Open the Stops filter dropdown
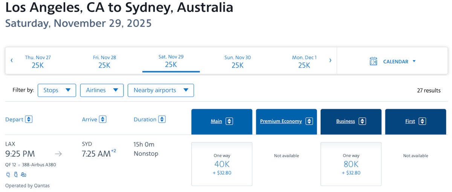The image size is (452, 192). pyautogui.click(x=57, y=90)
